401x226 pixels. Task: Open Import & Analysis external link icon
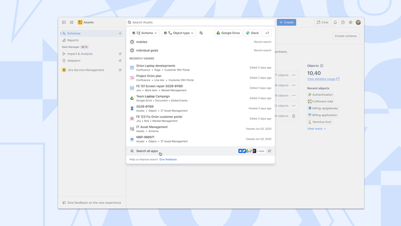(120, 54)
